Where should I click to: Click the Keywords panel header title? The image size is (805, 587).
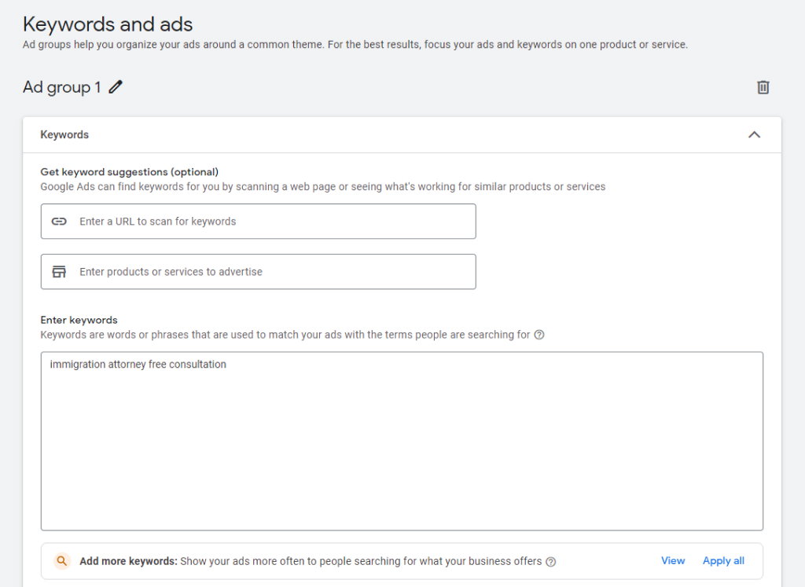click(64, 135)
